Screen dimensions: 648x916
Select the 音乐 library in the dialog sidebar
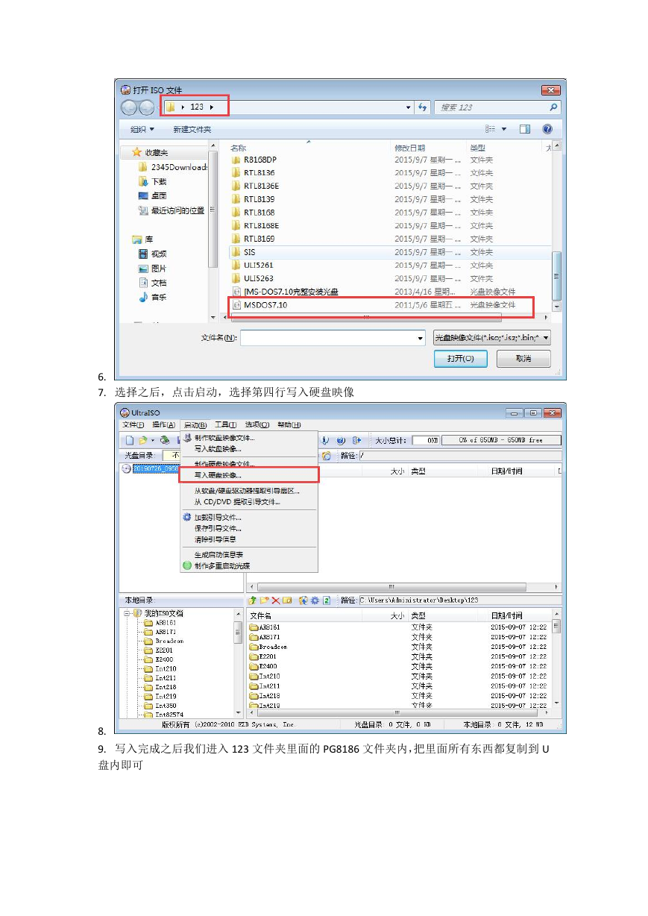[152, 298]
